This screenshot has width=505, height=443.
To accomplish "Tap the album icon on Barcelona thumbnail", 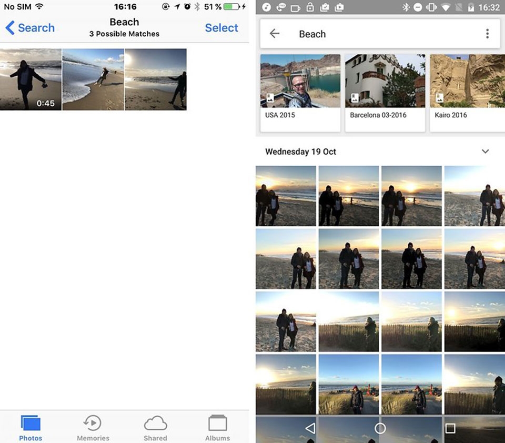I will click(x=355, y=98).
